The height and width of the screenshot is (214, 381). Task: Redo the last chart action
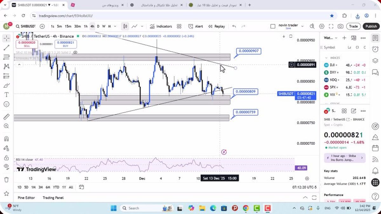click(244, 26)
